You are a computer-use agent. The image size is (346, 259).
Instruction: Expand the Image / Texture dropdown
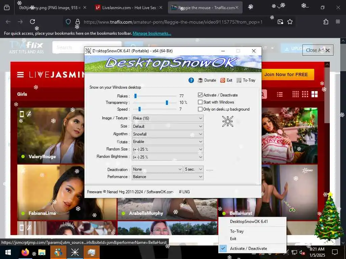pyautogui.click(x=168, y=118)
